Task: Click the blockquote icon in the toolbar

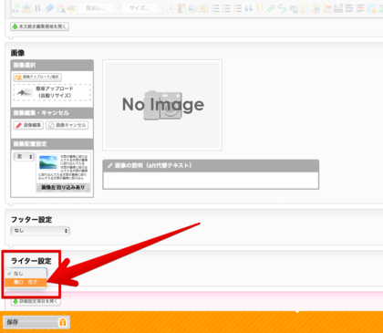Action: [x=248, y=8]
